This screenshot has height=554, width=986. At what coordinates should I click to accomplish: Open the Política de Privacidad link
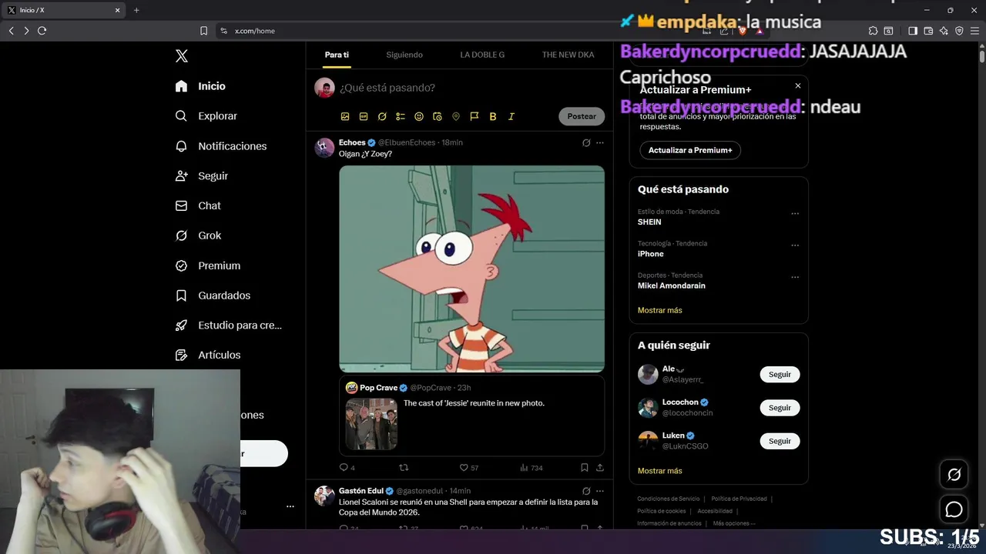click(739, 499)
